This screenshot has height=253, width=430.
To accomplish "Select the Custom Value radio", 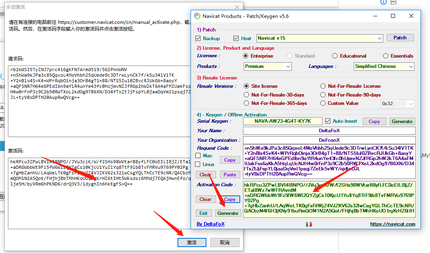I will click(x=323, y=103).
